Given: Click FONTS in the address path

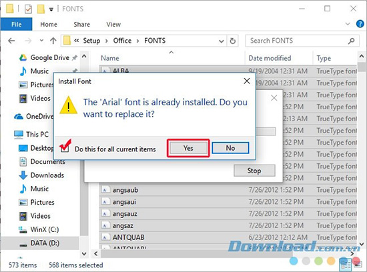Looking at the screenshot, I should tap(155, 41).
